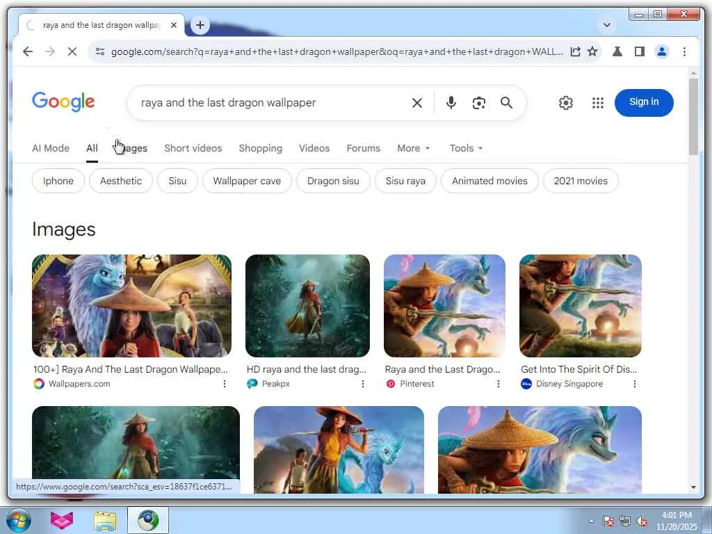Close the raya wallpaper tab
The image size is (712, 534).
[173, 26]
